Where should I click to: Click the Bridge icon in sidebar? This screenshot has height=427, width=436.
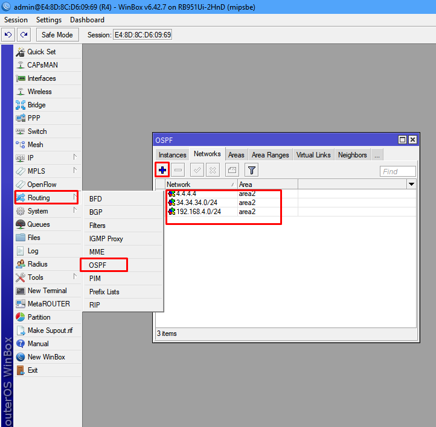(21, 105)
